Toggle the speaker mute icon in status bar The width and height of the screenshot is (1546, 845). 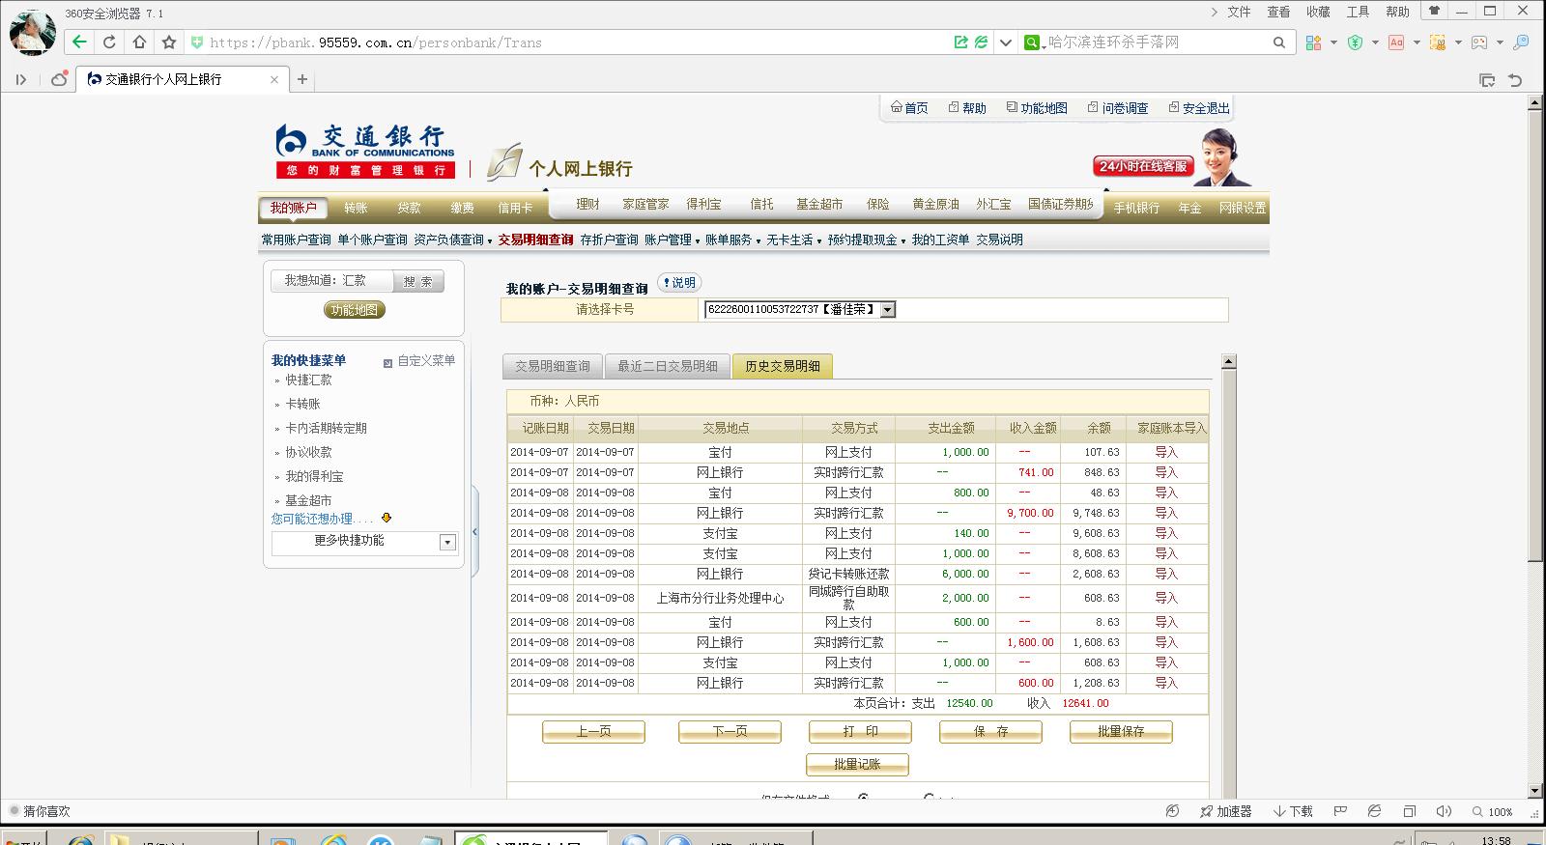coord(1444,811)
